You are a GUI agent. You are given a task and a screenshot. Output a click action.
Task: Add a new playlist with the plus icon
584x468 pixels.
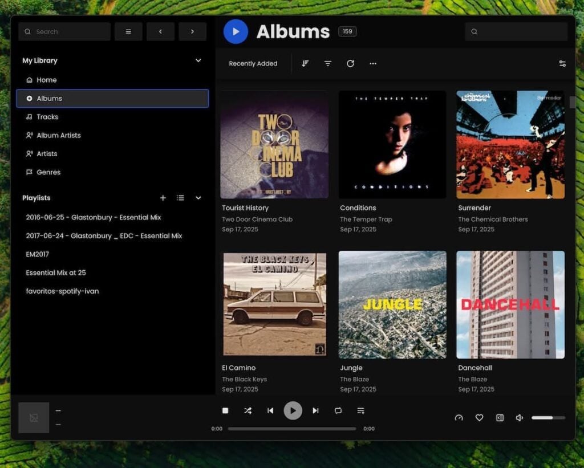pos(163,198)
